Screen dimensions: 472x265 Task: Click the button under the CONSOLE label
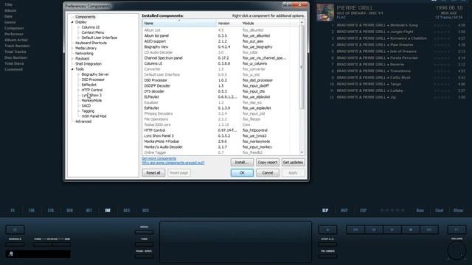tap(15, 244)
